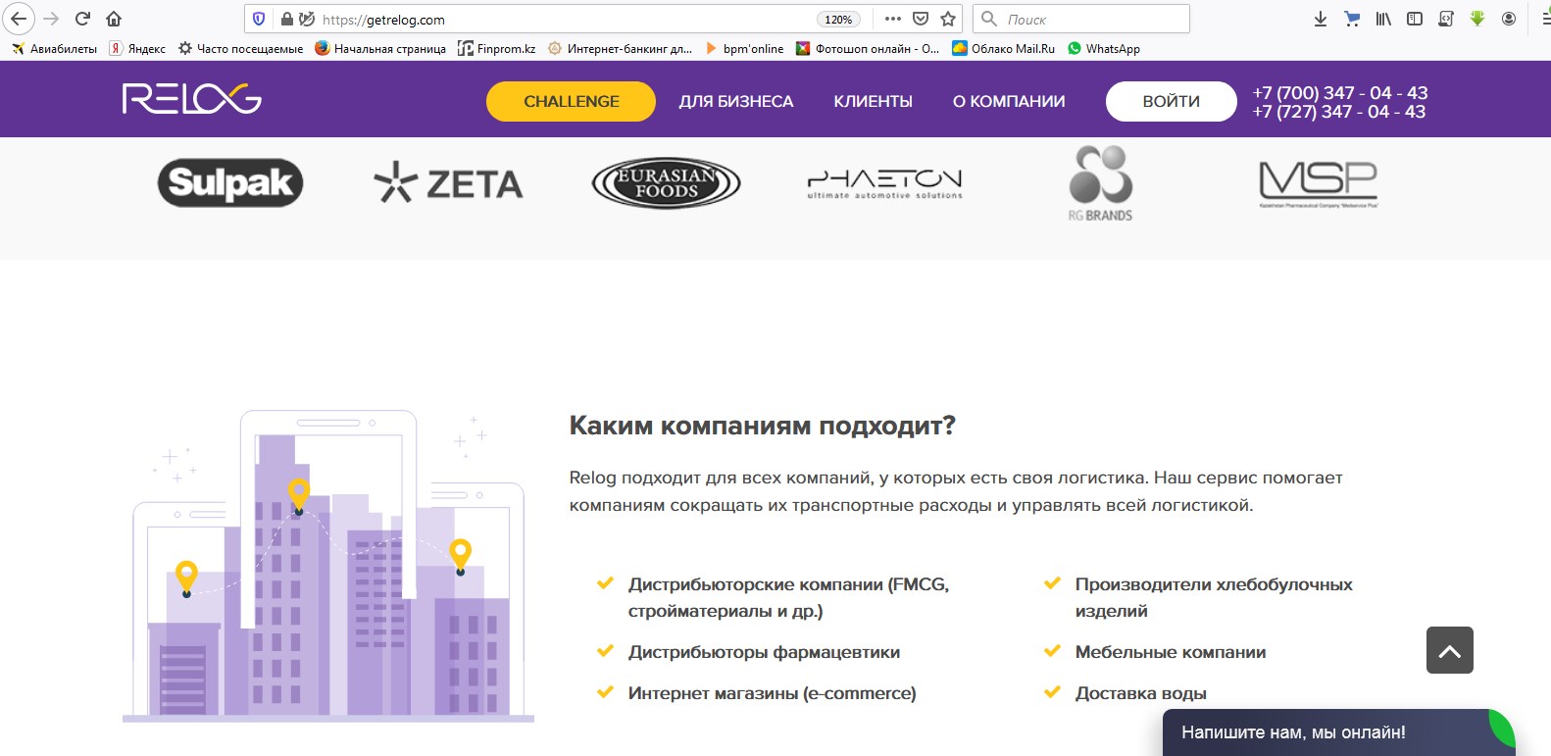Click phone number +7 (727) 347-04-43
The width and height of the screenshot is (1551, 756).
click(x=1339, y=112)
